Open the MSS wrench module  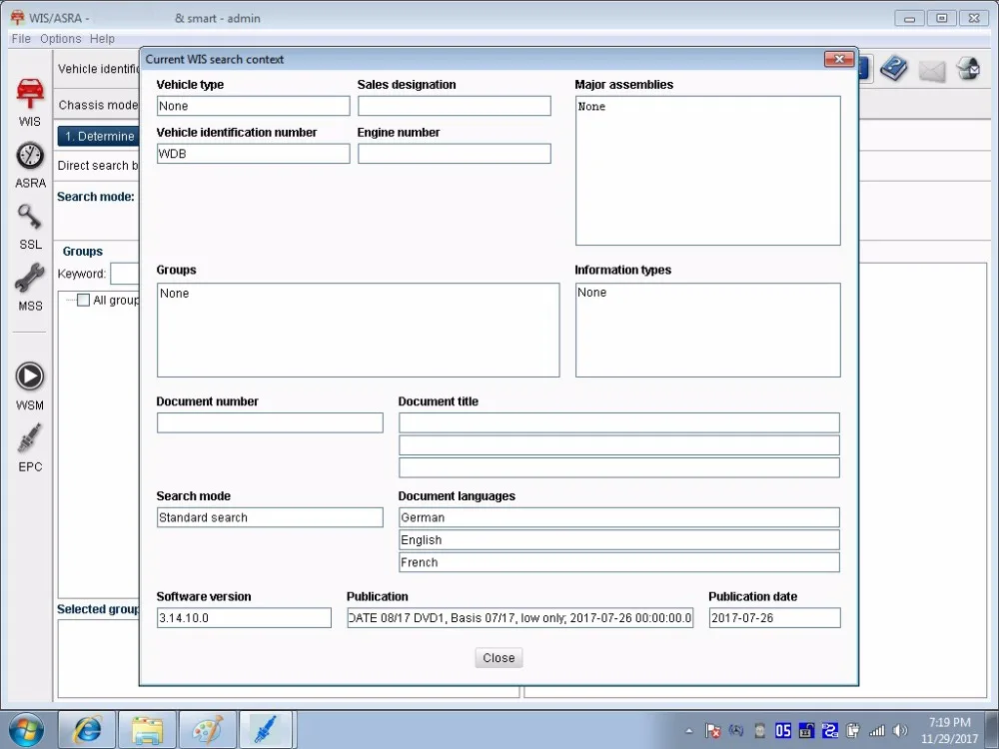(30, 288)
